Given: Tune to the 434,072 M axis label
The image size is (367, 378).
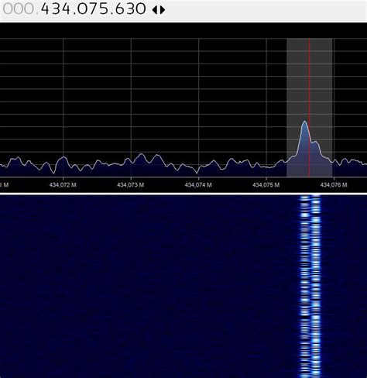Looking at the screenshot, I should click(63, 185).
